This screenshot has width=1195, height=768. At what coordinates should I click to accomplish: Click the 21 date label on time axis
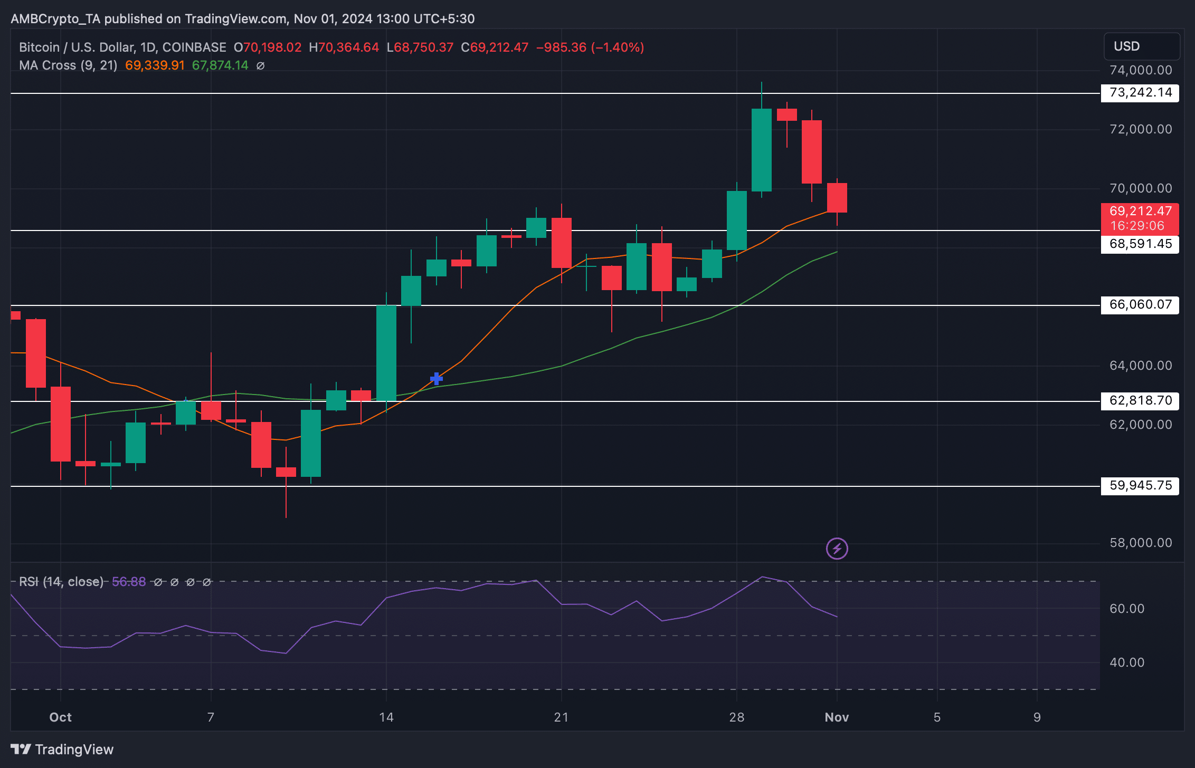click(561, 717)
